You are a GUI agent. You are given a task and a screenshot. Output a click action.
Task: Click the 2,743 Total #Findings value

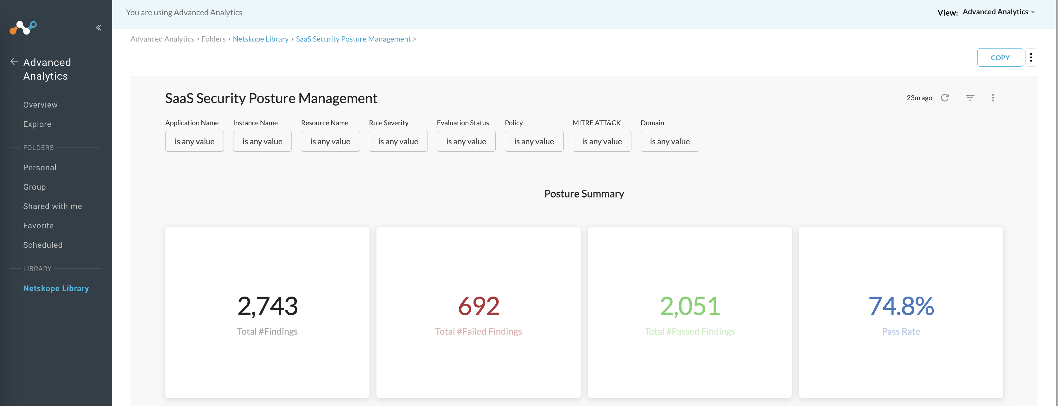pyautogui.click(x=267, y=306)
